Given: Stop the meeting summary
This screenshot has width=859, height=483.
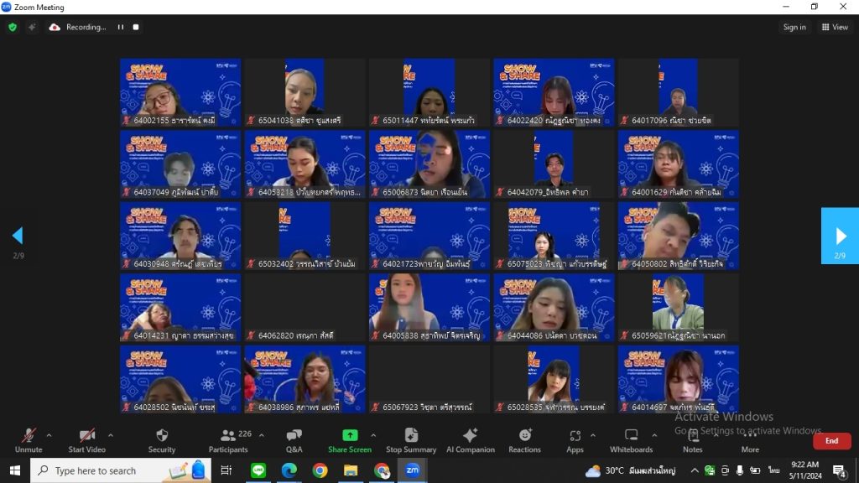Looking at the screenshot, I should (x=411, y=440).
